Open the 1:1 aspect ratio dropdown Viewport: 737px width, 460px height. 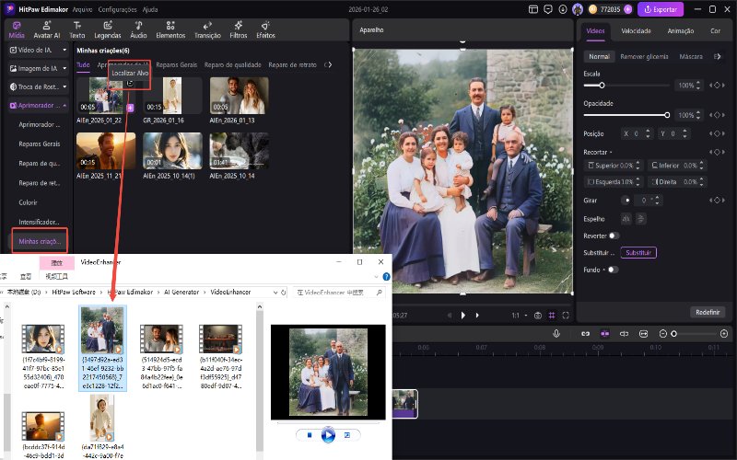pyautogui.click(x=520, y=315)
